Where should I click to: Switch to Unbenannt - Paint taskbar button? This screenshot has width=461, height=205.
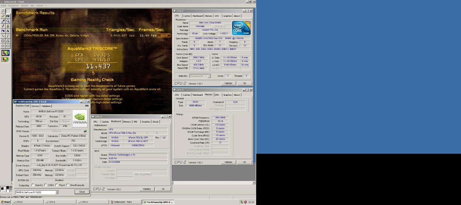point(126,202)
